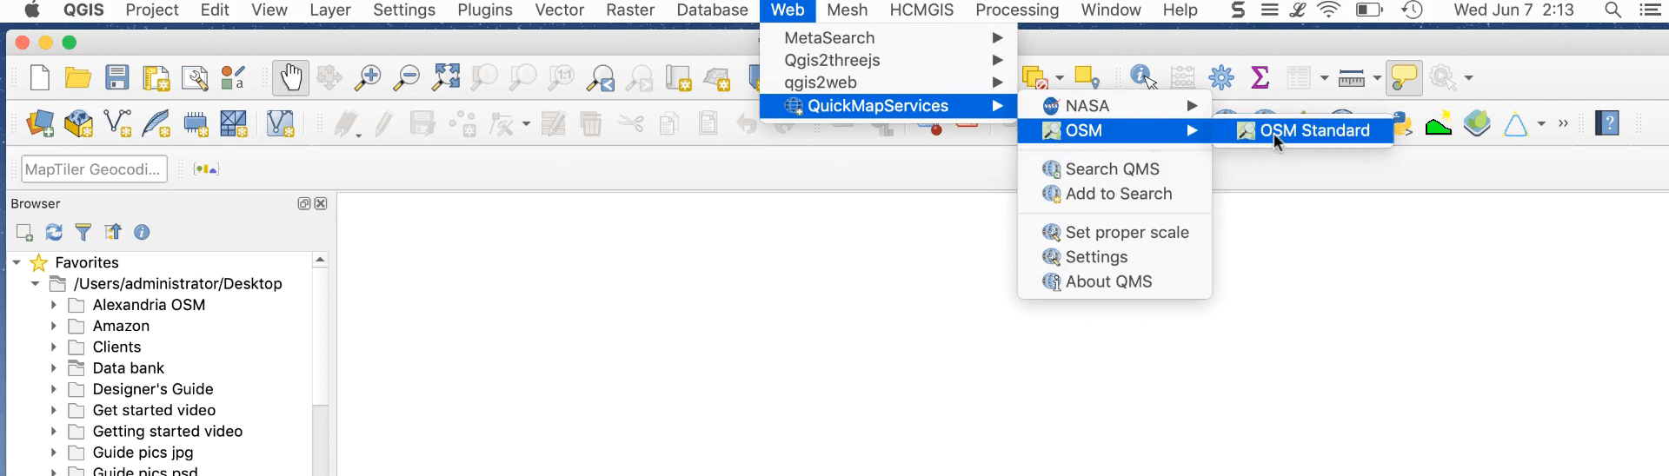
Task: Refresh the Browser panel
Action: pos(54,233)
